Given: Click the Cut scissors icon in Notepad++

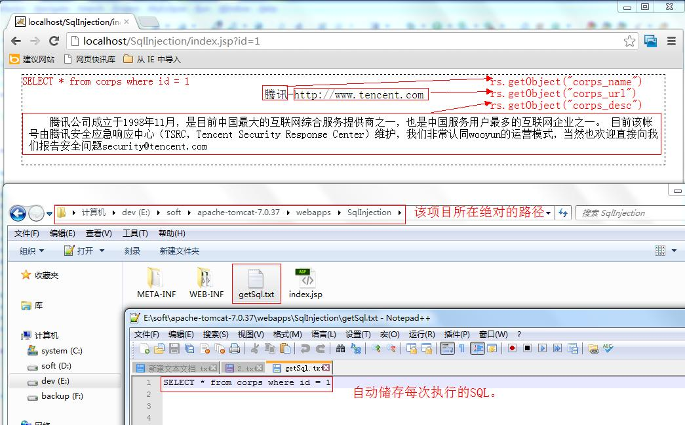Looking at the screenshot, I should point(255,348).
